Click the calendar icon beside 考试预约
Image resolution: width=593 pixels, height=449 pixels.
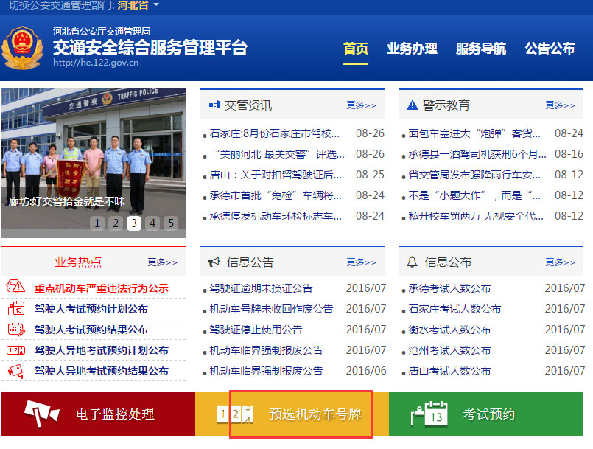pyautogui.click(x=429, y=414)
